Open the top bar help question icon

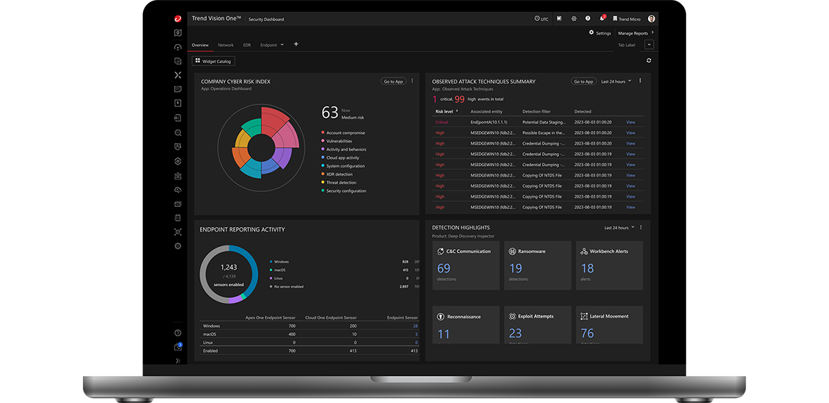tap(588, 19)
